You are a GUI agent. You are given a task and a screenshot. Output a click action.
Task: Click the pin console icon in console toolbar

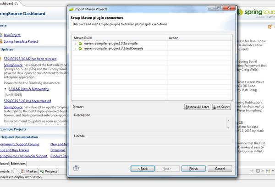point(252,171)
